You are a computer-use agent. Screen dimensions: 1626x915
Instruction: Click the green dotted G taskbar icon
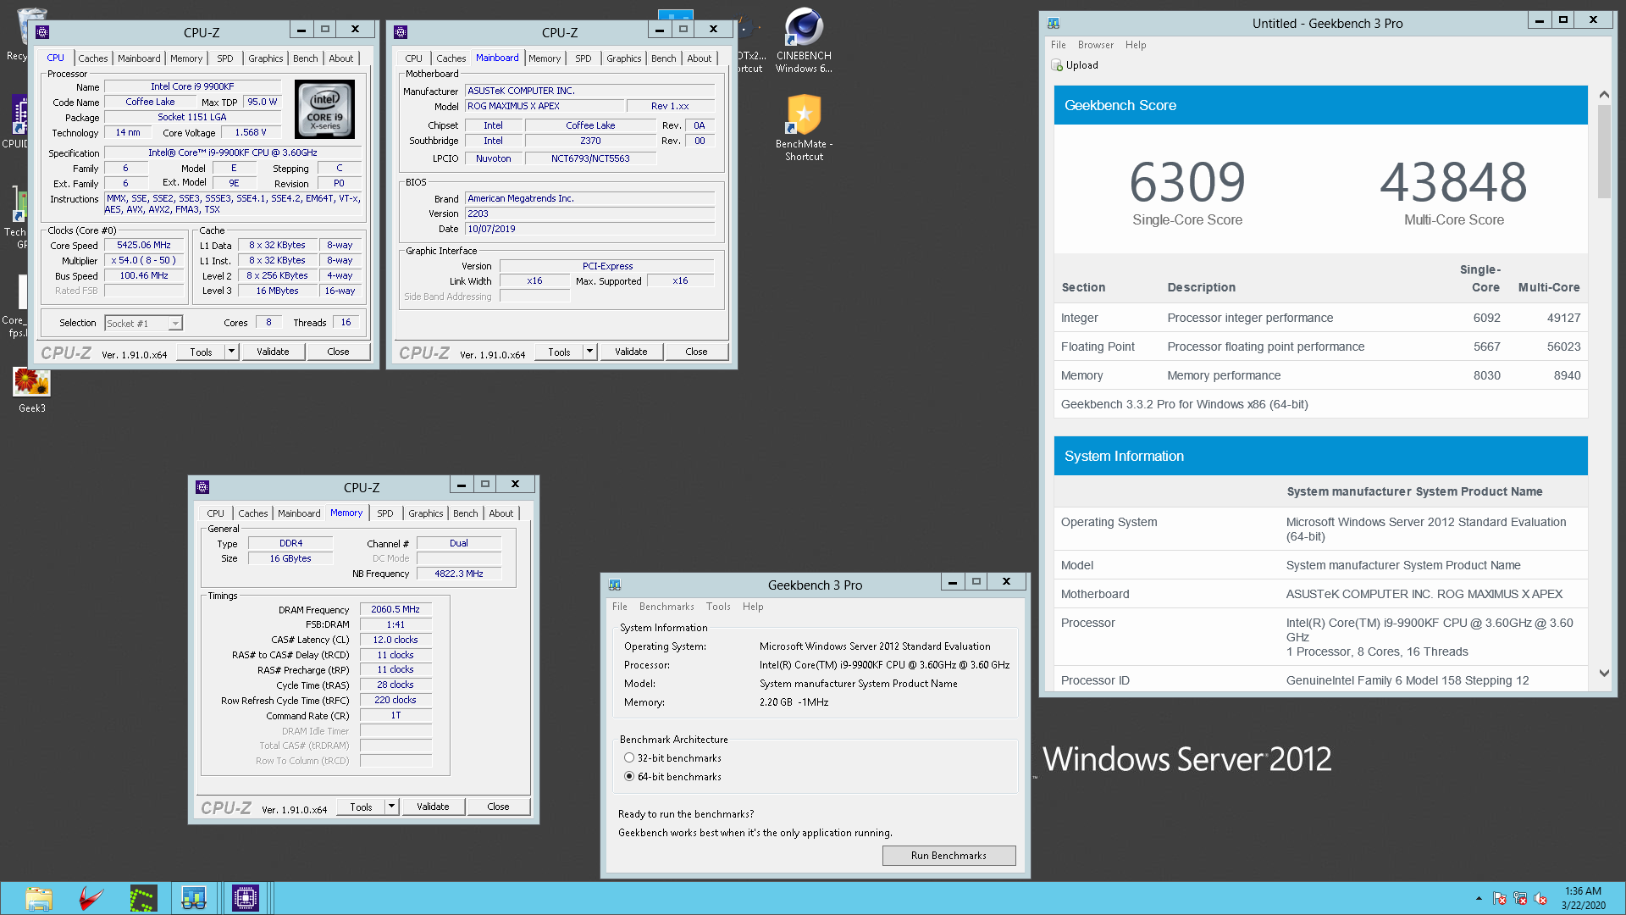(x=143, y=898)
